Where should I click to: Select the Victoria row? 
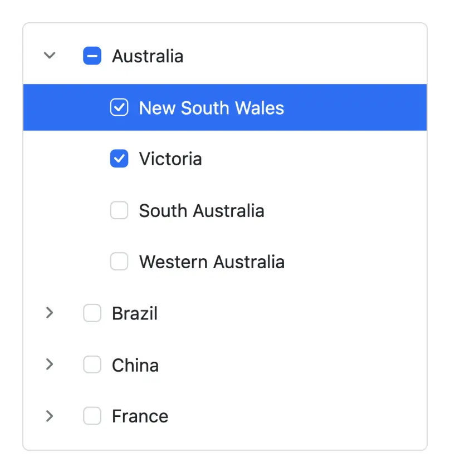tap(170, 159)
